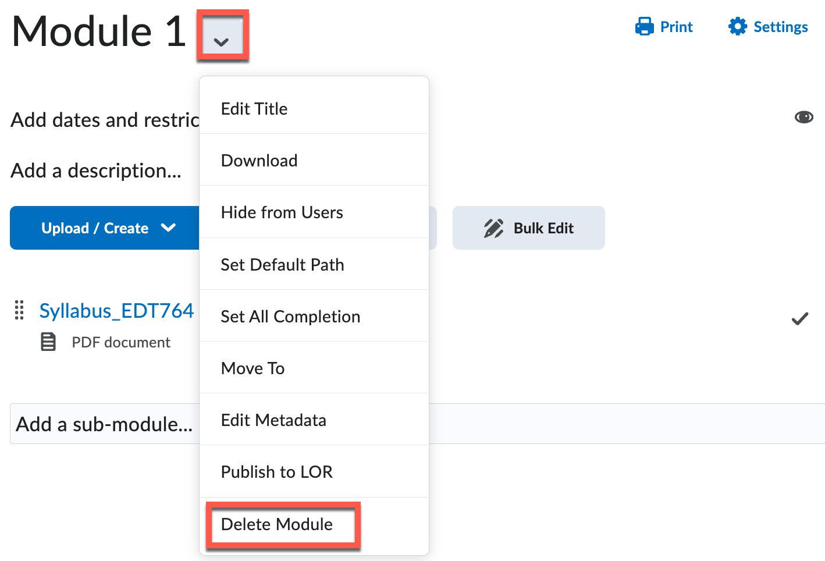Toggle the visibility eye icon for Module 1
This screenshot has height=561, width=825.
click(x=803, y=117)
